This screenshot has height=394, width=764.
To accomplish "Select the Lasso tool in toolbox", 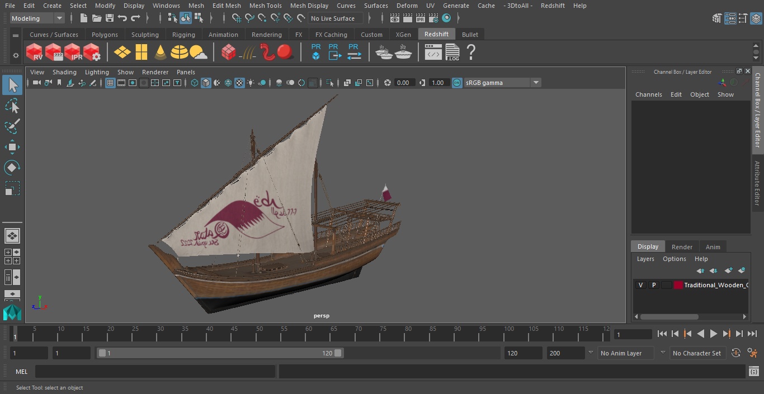I will (x=12, y=106).
